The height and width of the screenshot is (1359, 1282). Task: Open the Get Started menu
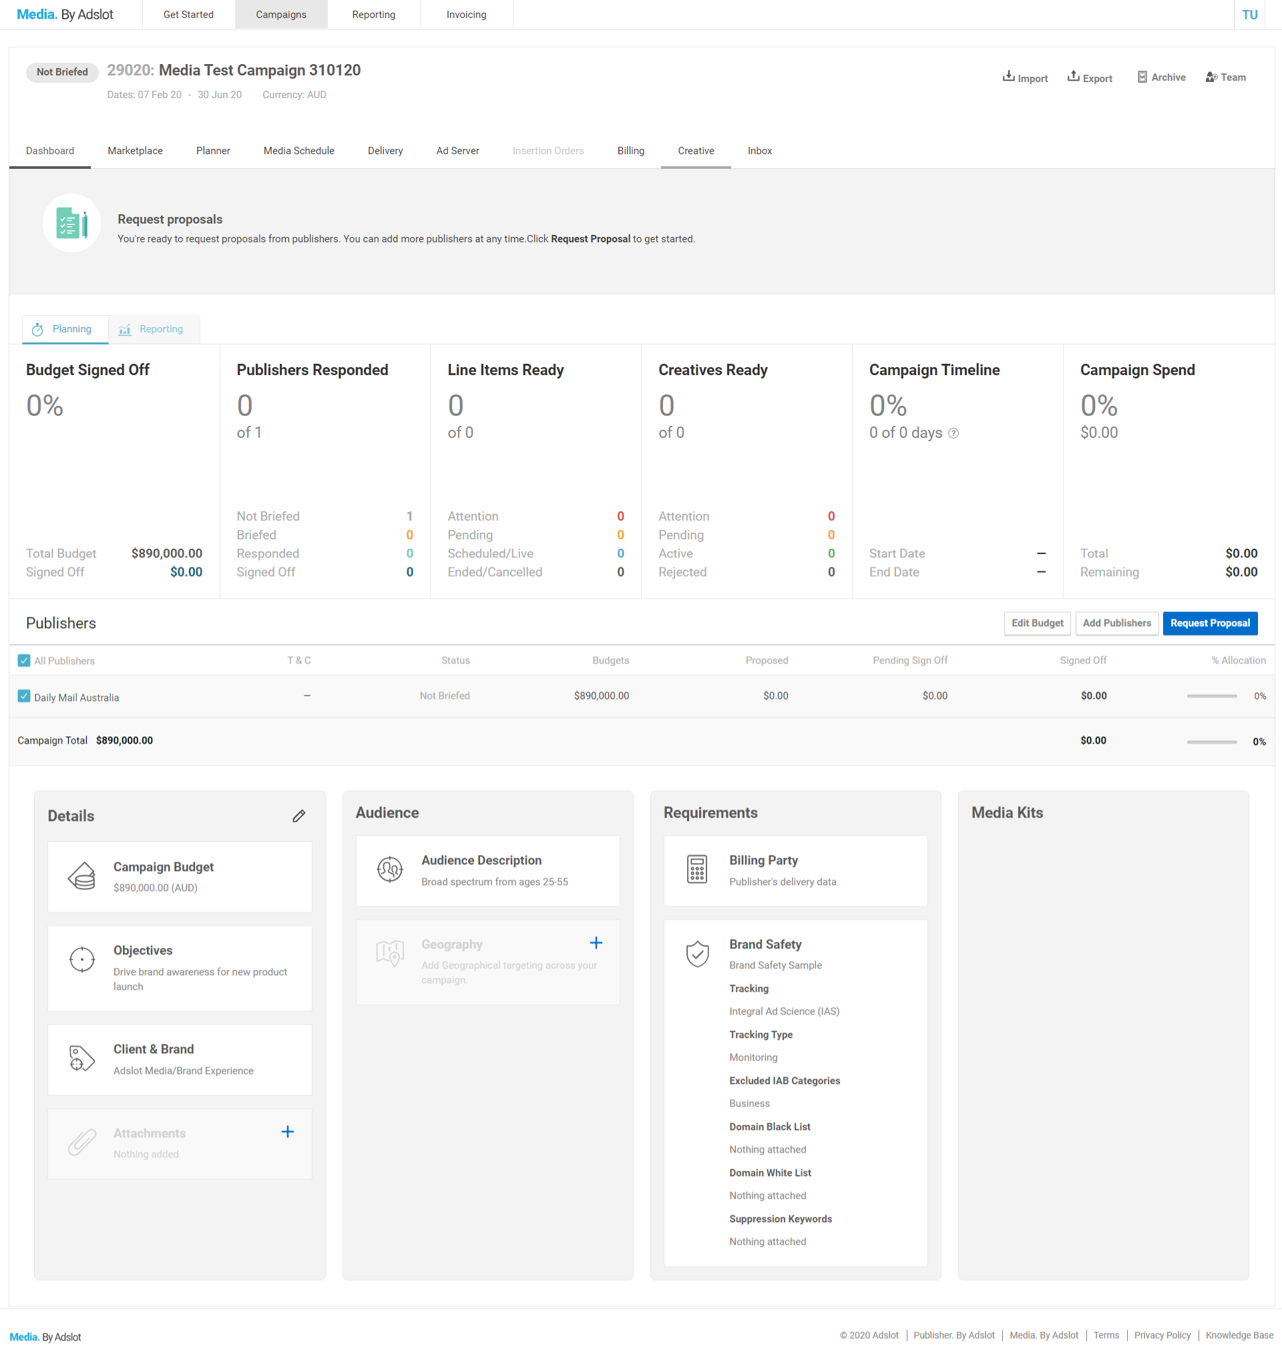coord(189,15)
